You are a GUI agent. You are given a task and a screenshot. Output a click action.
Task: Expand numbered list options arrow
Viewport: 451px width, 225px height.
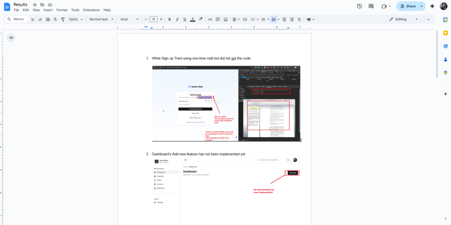[x=279, y=19]
